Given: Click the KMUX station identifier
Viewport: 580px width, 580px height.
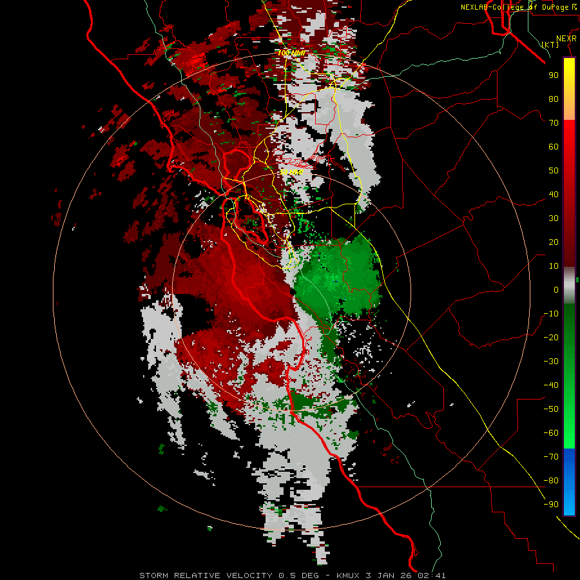Looking at the screenshot, I should [x=348, y=575].
